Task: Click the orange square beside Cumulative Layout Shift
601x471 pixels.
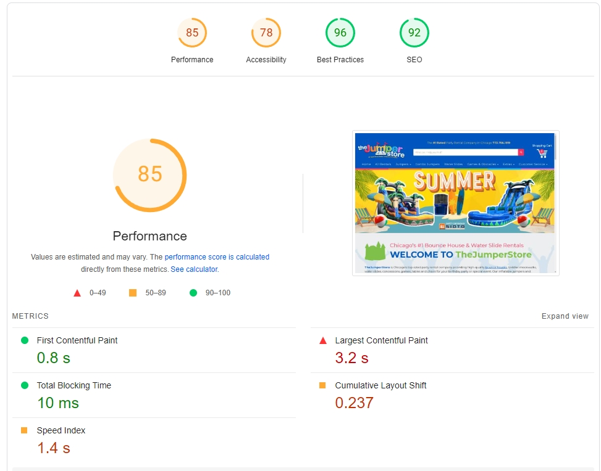Action: click(x=322, y=385)
